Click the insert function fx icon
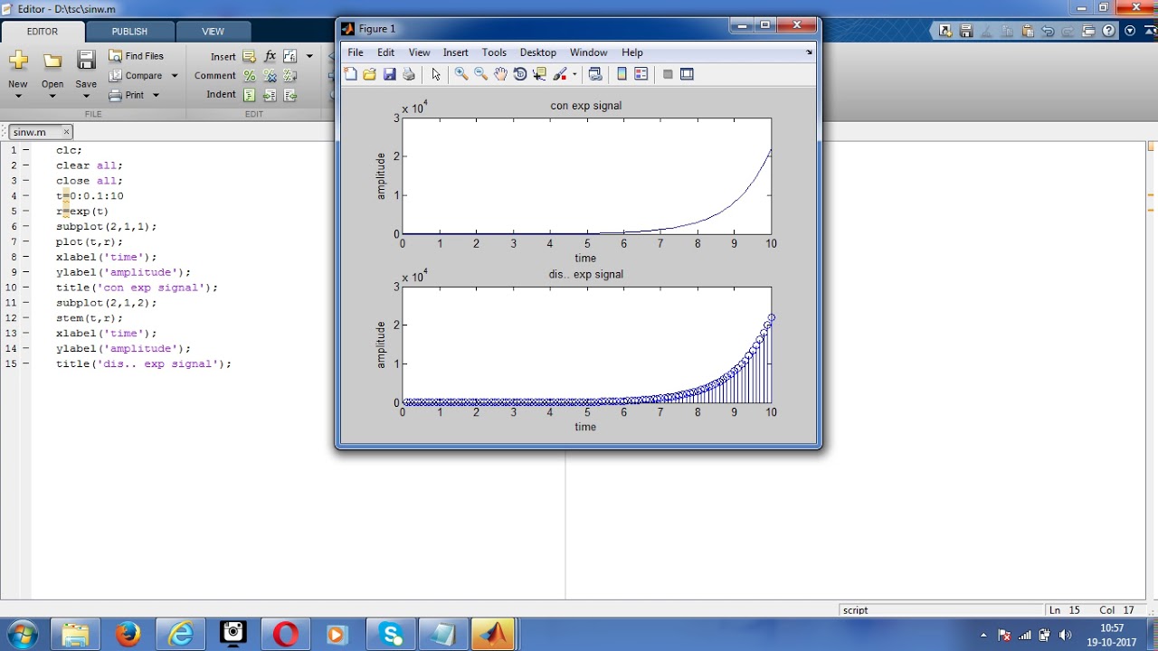 coord(270,56)
